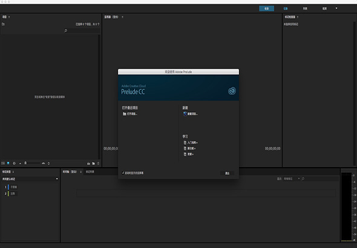Switch Project panel to list view
This screenshot has width=357, height=248.
pos(3,163)
